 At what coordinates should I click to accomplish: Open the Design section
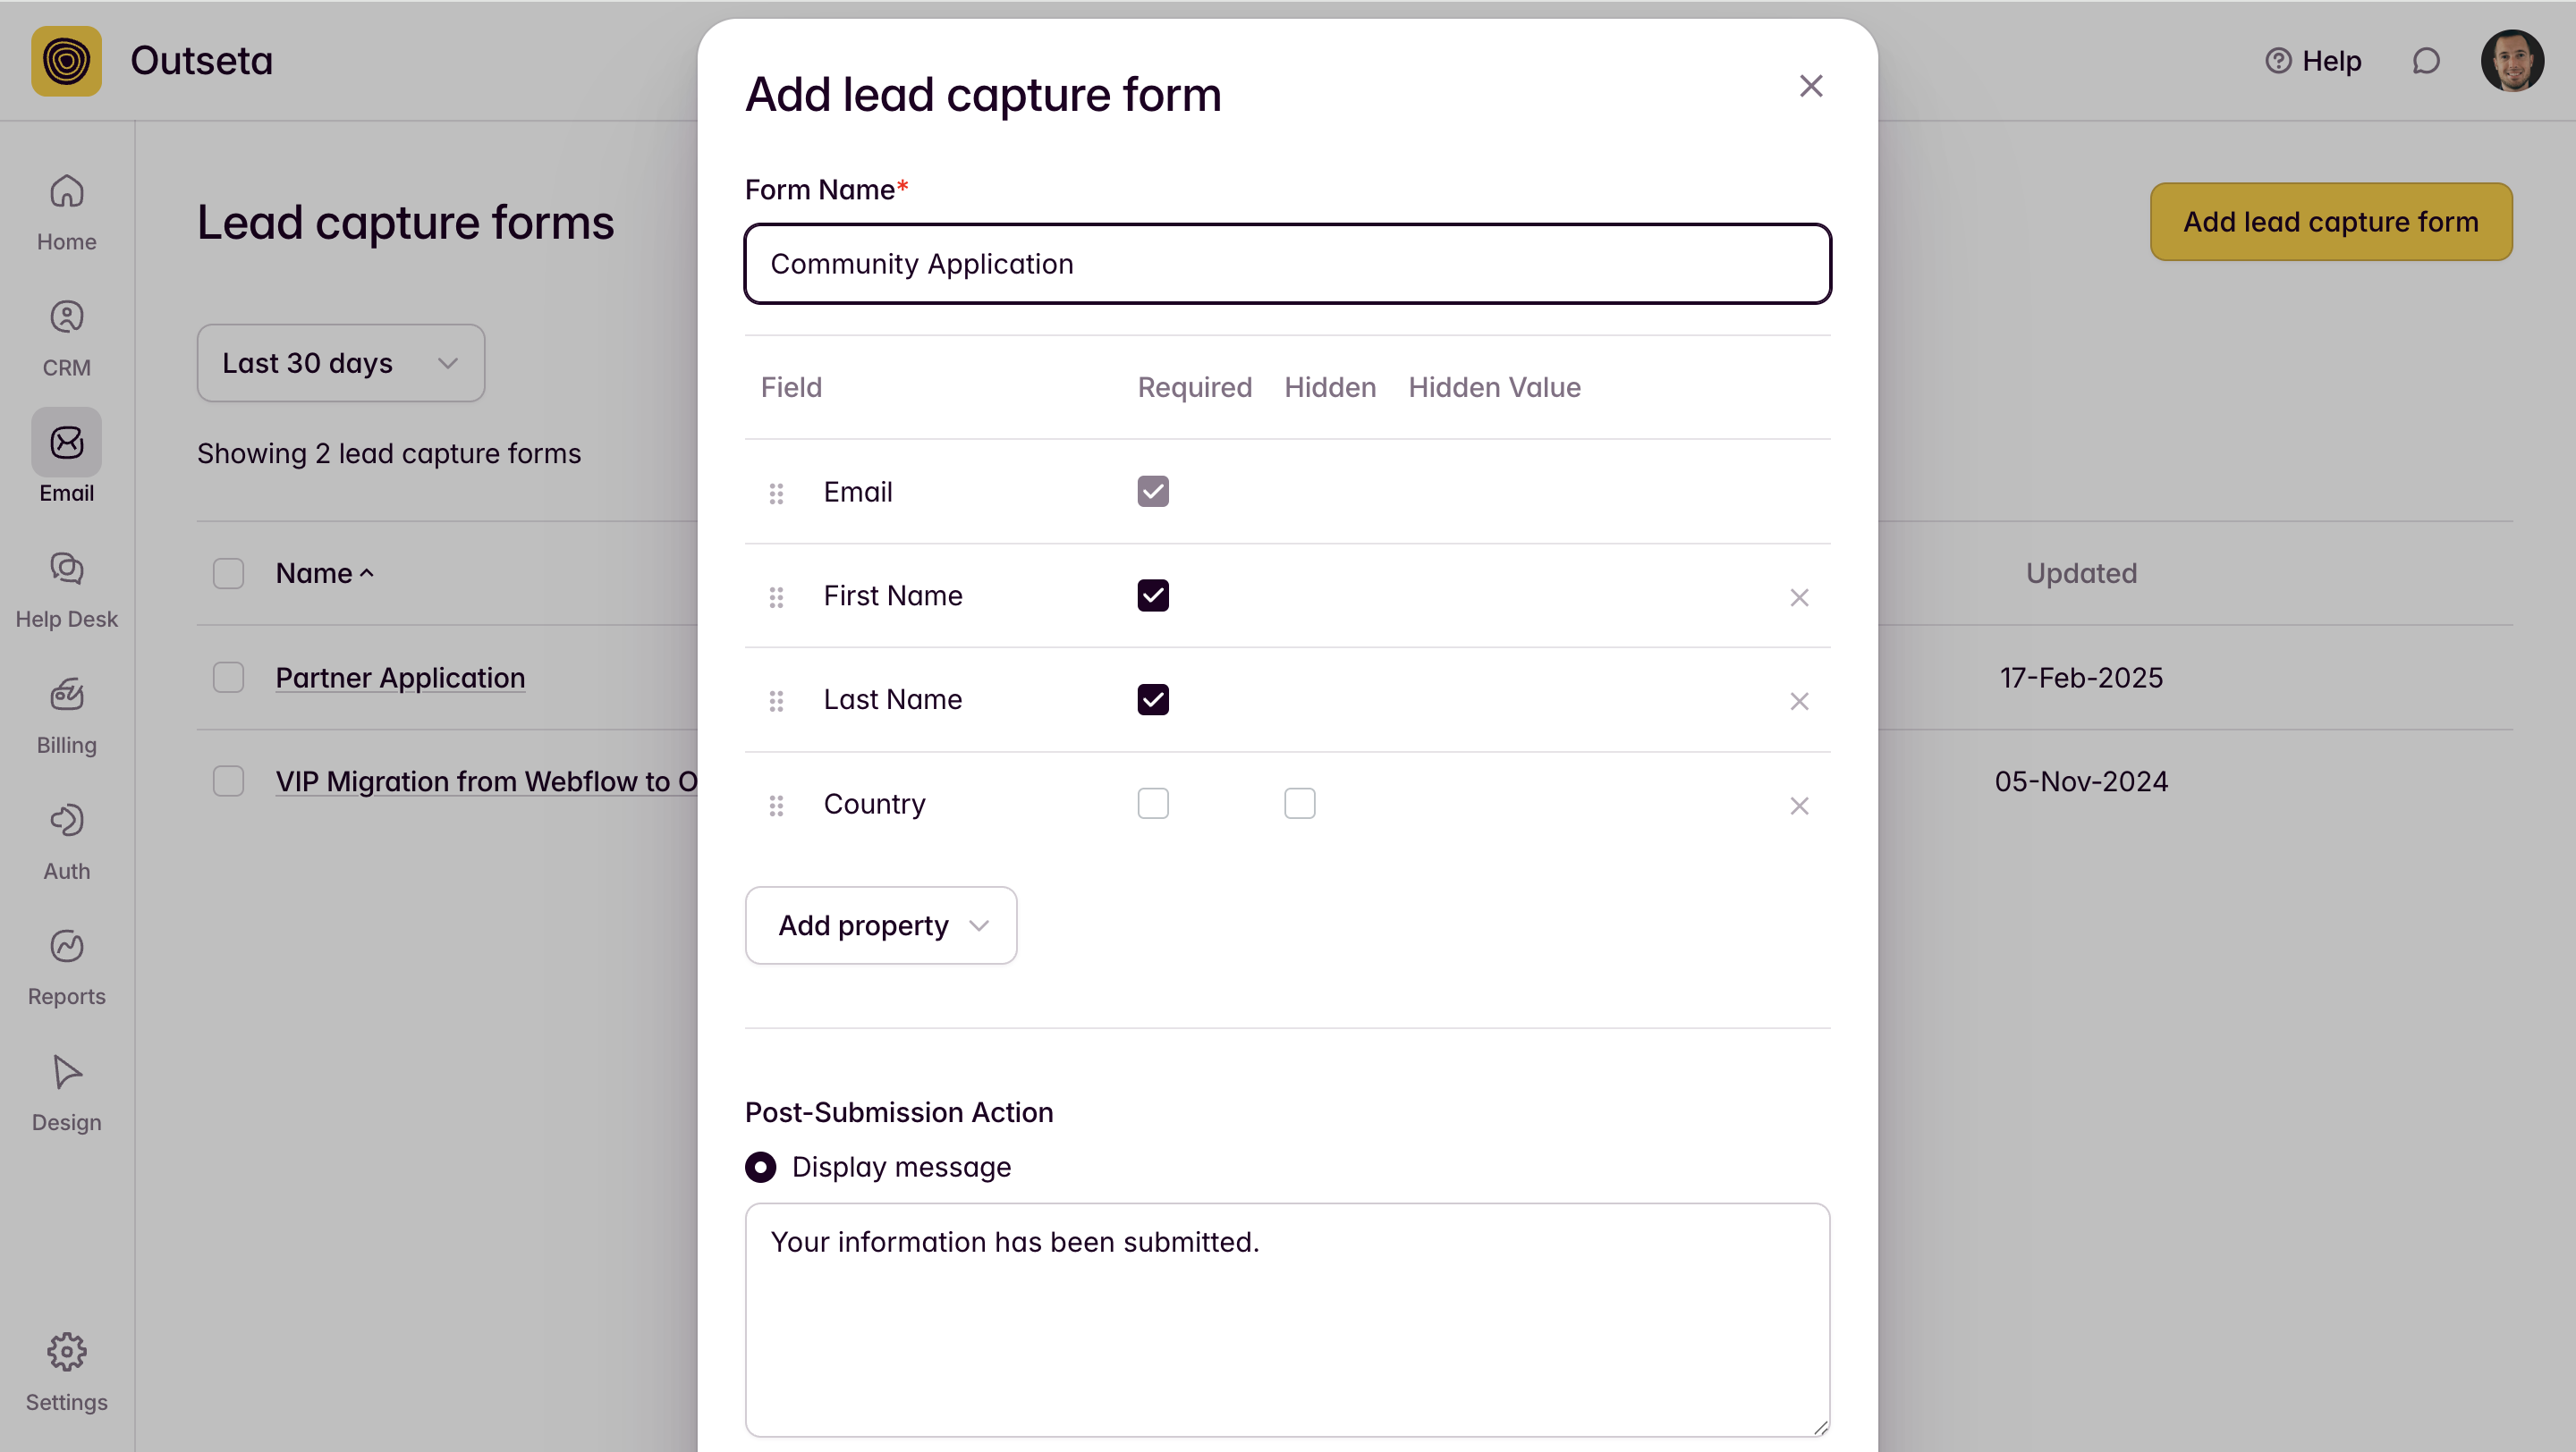pos(66,1093)
